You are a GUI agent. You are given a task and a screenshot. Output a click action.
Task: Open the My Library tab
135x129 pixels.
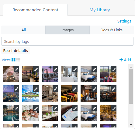pyautogui.click(x=100, y=10)
